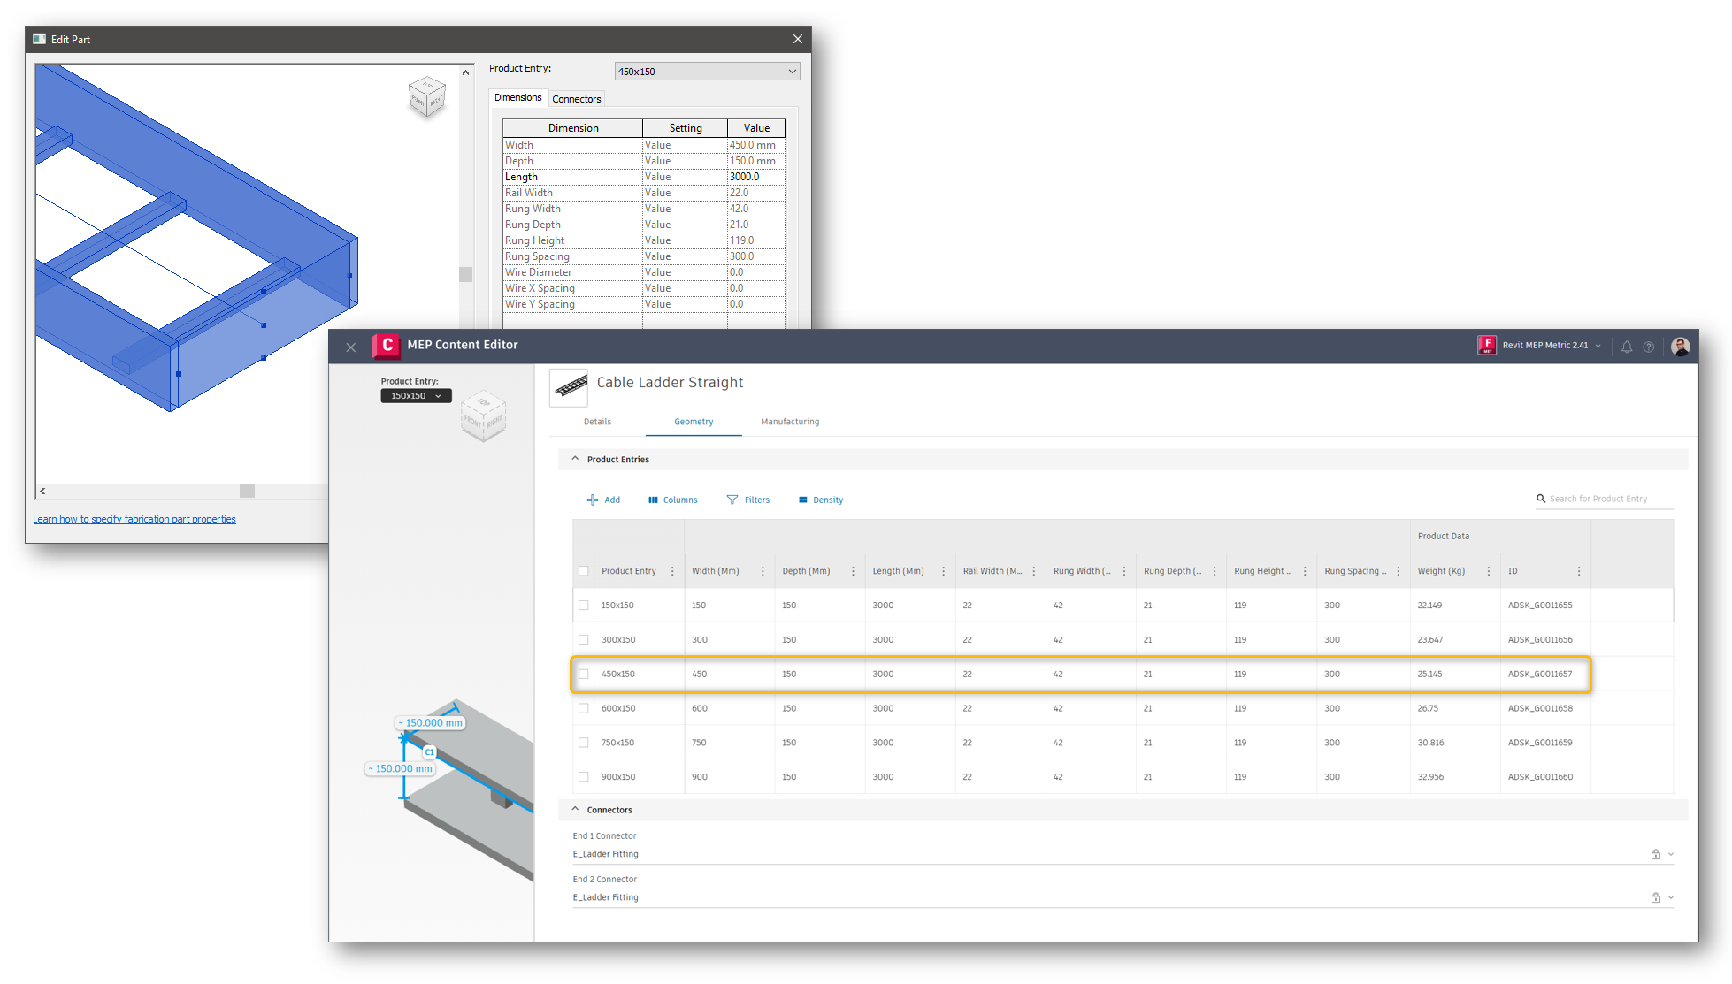
Task: Switch to the Details tab
Action: pyautogui.click(x=597, y=422)
